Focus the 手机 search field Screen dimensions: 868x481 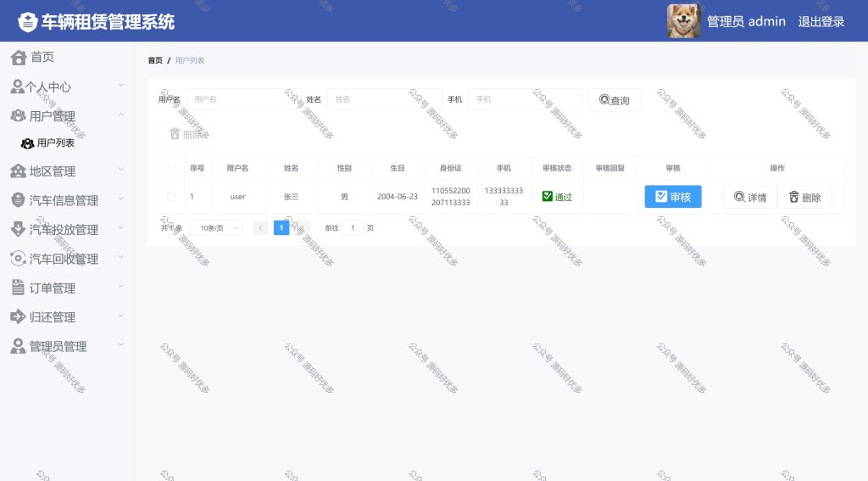pyautogui.click(x=526, y=99)
